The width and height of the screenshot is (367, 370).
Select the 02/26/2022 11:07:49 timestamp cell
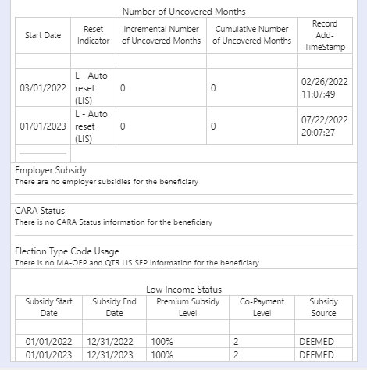coord(325,88)
